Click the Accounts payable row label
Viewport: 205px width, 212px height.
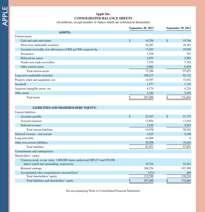31,116
